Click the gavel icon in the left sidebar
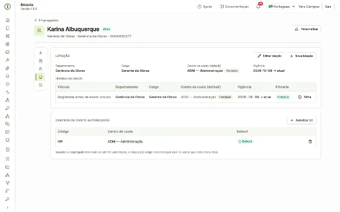340x212 pixels. coord(8,60)
